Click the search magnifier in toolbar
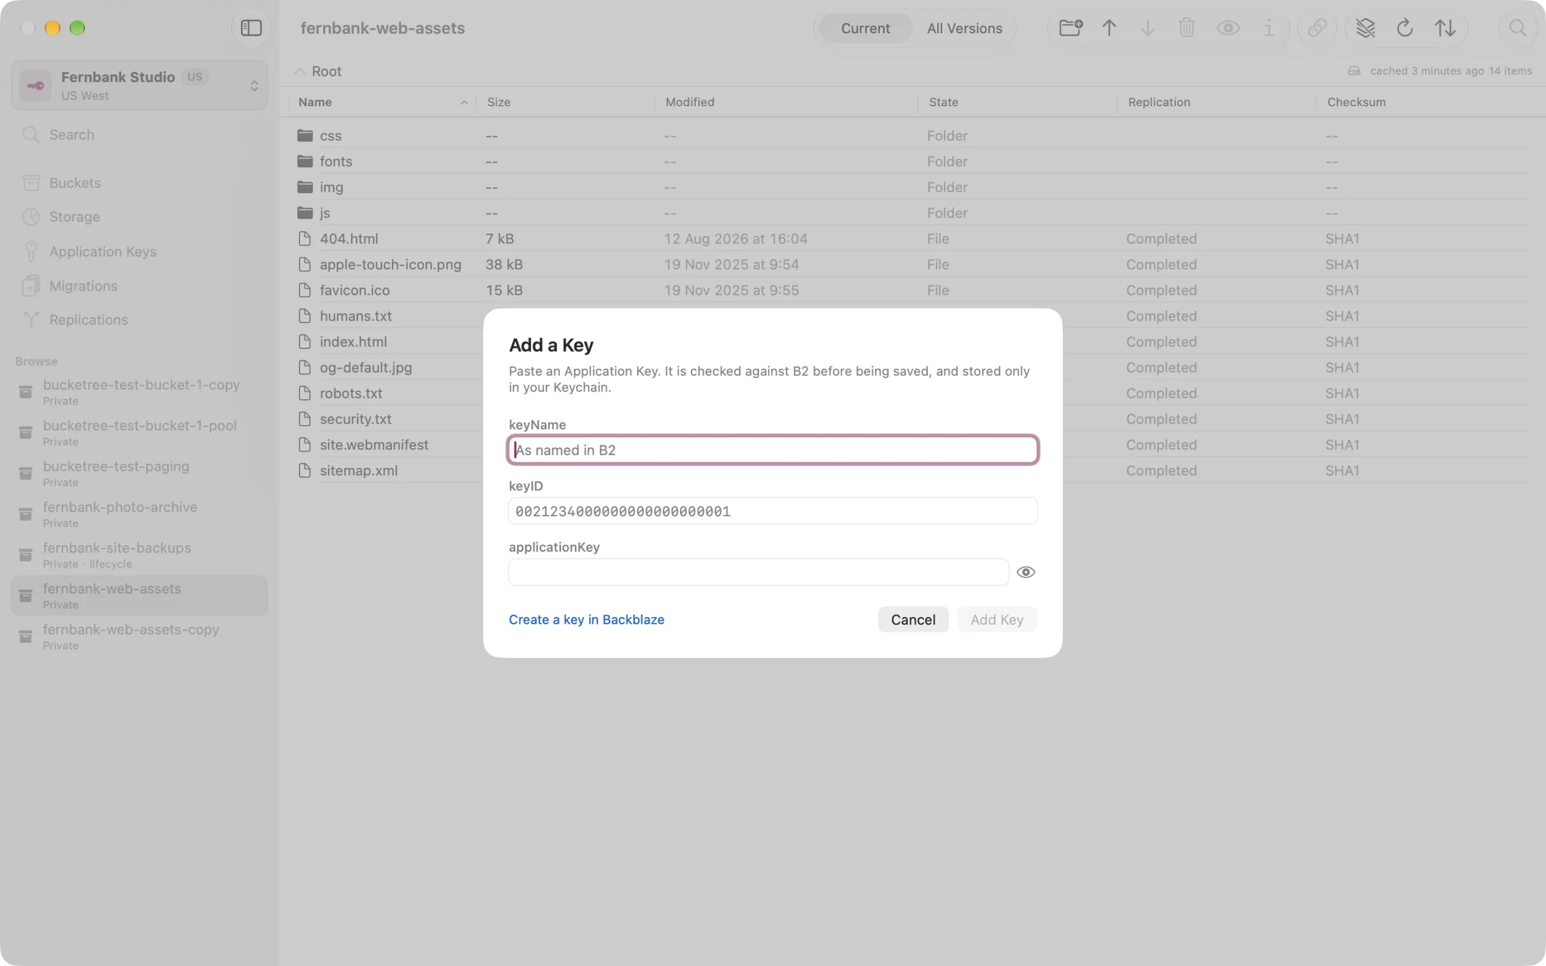 point(1517,28)
